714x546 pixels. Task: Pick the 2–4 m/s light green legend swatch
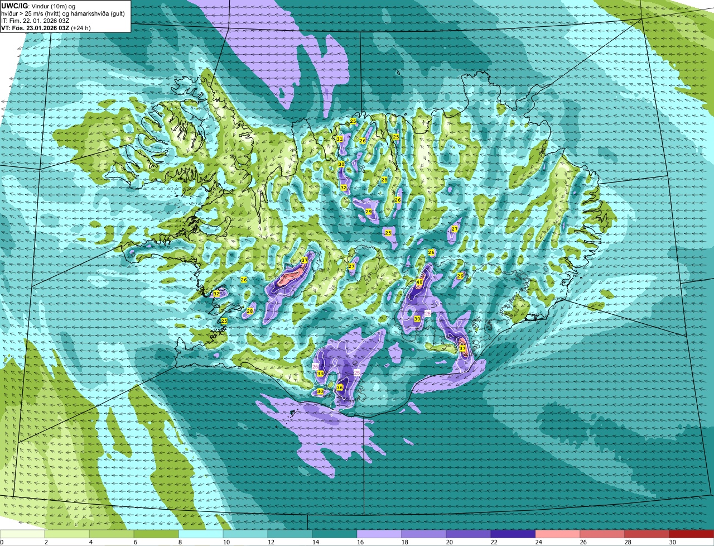pos(67,534)
